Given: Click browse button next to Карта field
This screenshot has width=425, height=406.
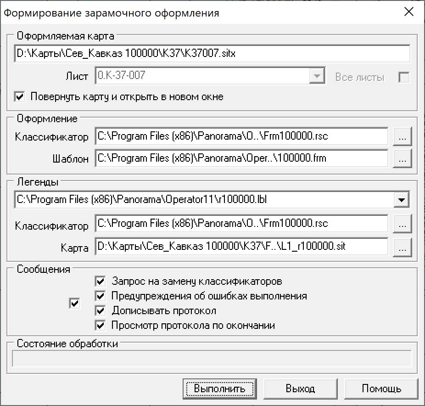Looking at the screenshot, I should [x=402, y=247].
